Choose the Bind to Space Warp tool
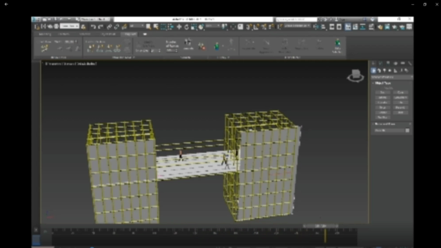This screenshot has width=441, height=248. click(124, 27)
